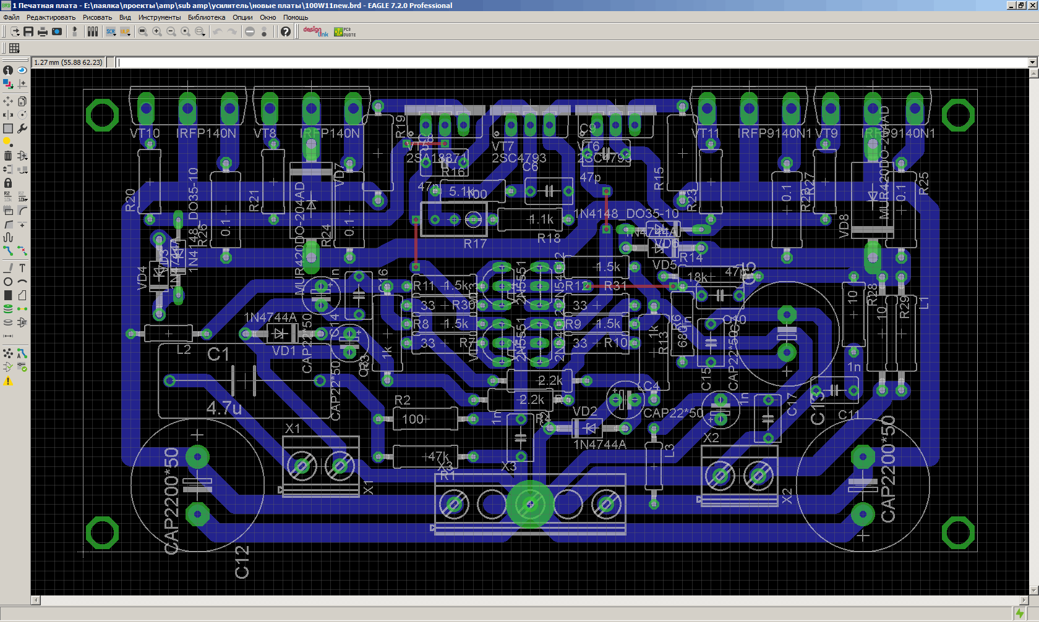Click the Zoom in magnifier icon

click(x=157, y=32)
